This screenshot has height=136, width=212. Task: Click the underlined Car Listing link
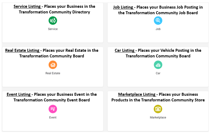point(125,50)
